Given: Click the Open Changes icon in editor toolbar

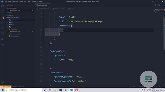Looking at the screenshot, I should pyautogui.click(x=155, y=5).
